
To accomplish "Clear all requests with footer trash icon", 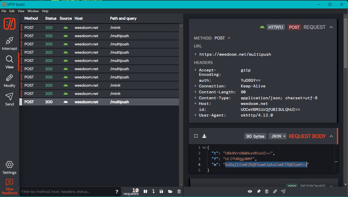I will [179, 191].
